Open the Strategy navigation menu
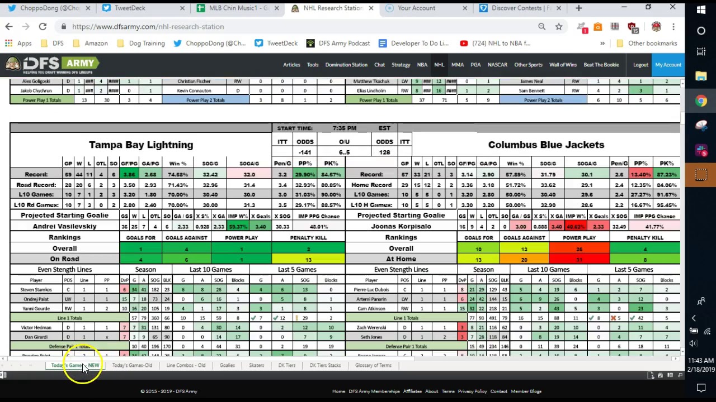This screenshot has height=402, width=716. click(x=401, y=65)
